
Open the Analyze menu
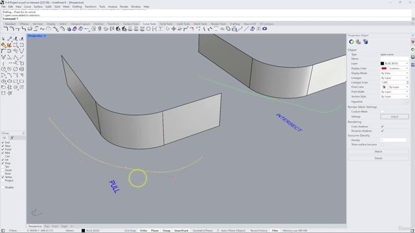coord(112,6)
